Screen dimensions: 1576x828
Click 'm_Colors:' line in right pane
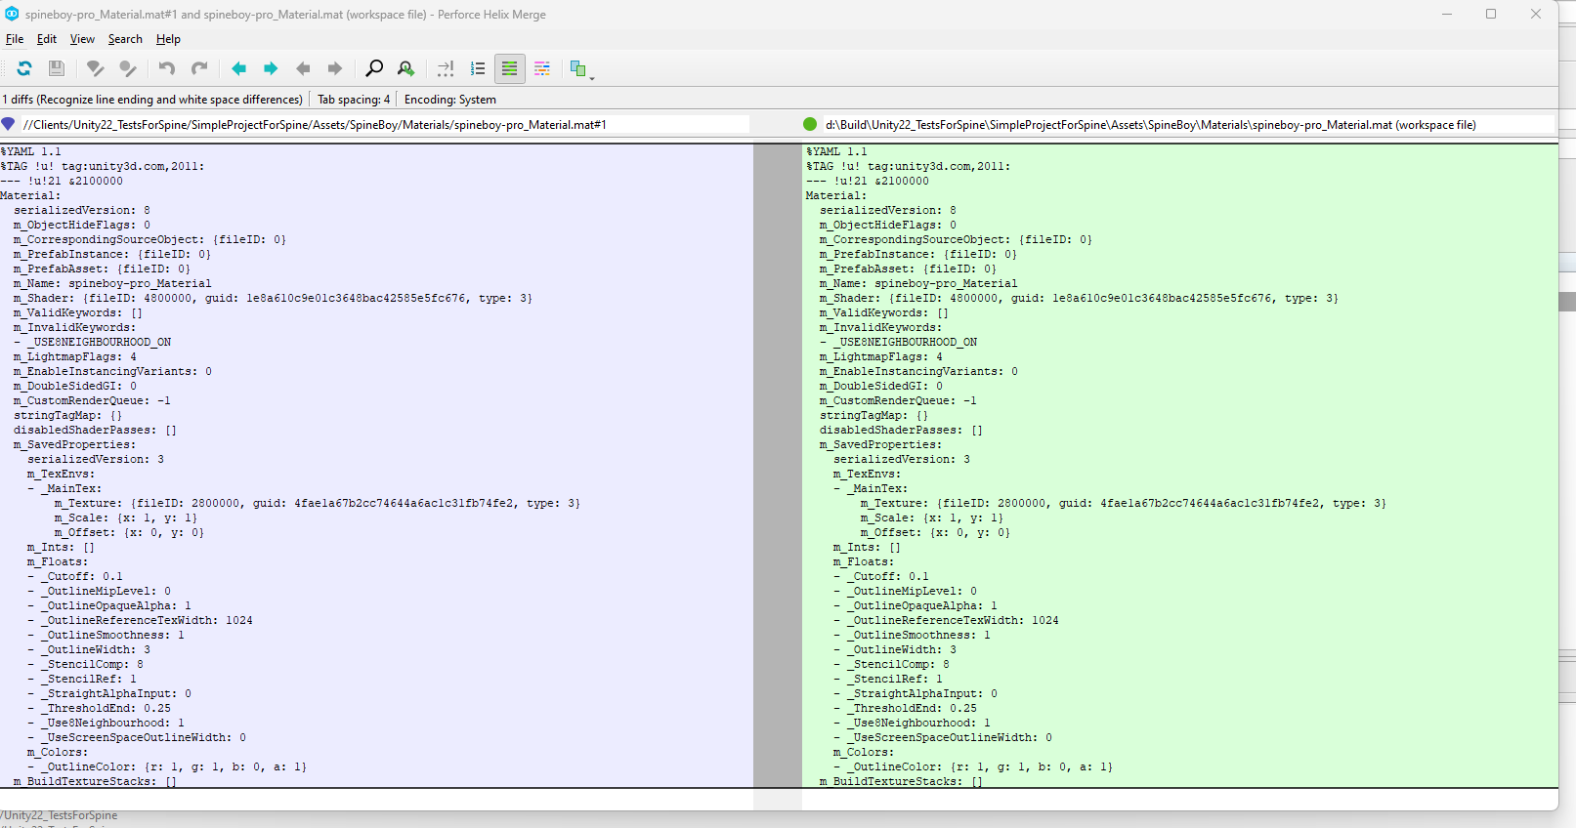pyautogui.click(x=864, y=752)
